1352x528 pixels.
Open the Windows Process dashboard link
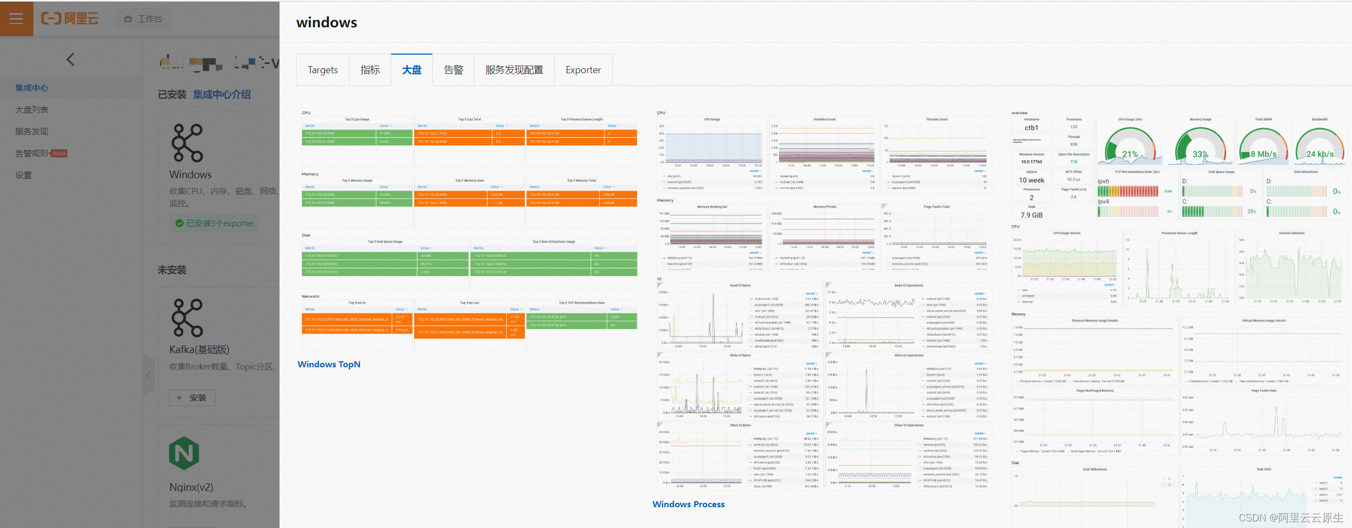point(688,504)
